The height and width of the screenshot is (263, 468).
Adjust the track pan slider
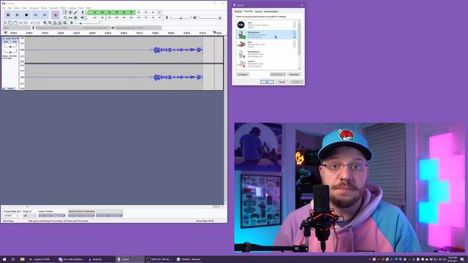point(10,52)
